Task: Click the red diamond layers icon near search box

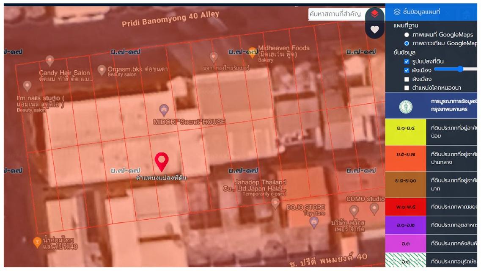Action: pos(375,13)
